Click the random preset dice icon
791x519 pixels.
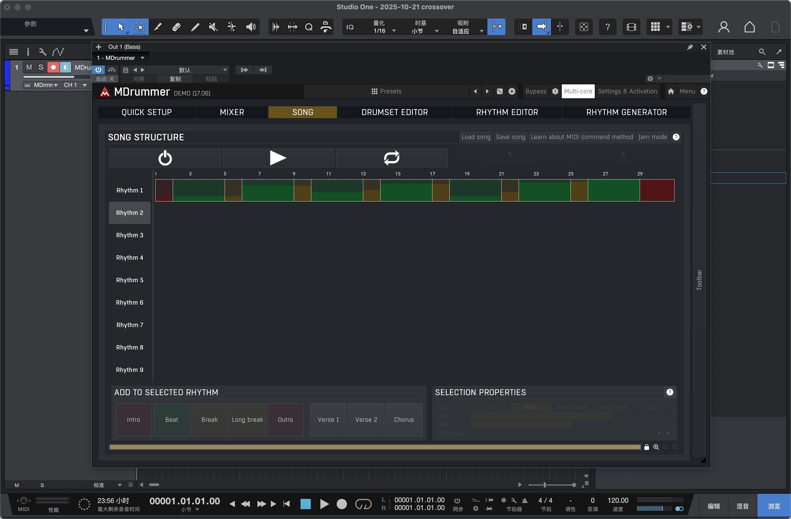[x=499, y=91]
